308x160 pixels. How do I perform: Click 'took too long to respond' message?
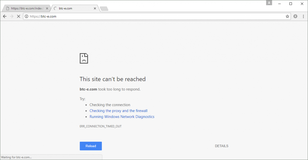[119, 89]
